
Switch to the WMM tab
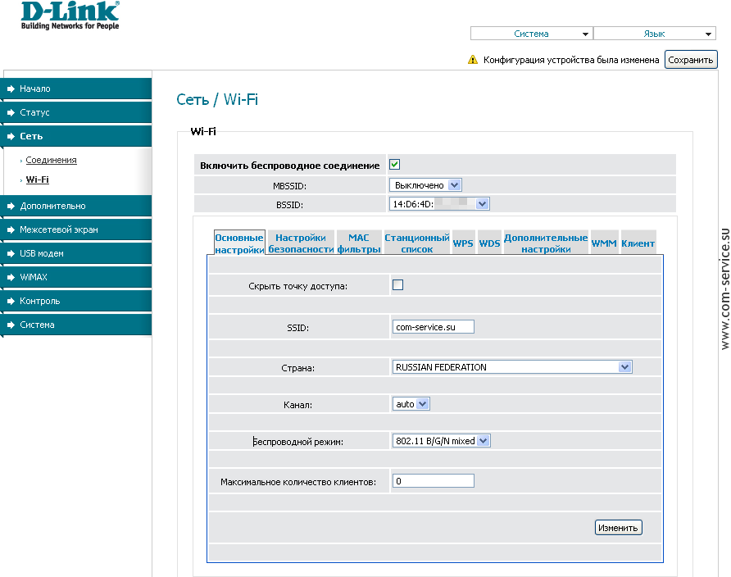(604, 243)
